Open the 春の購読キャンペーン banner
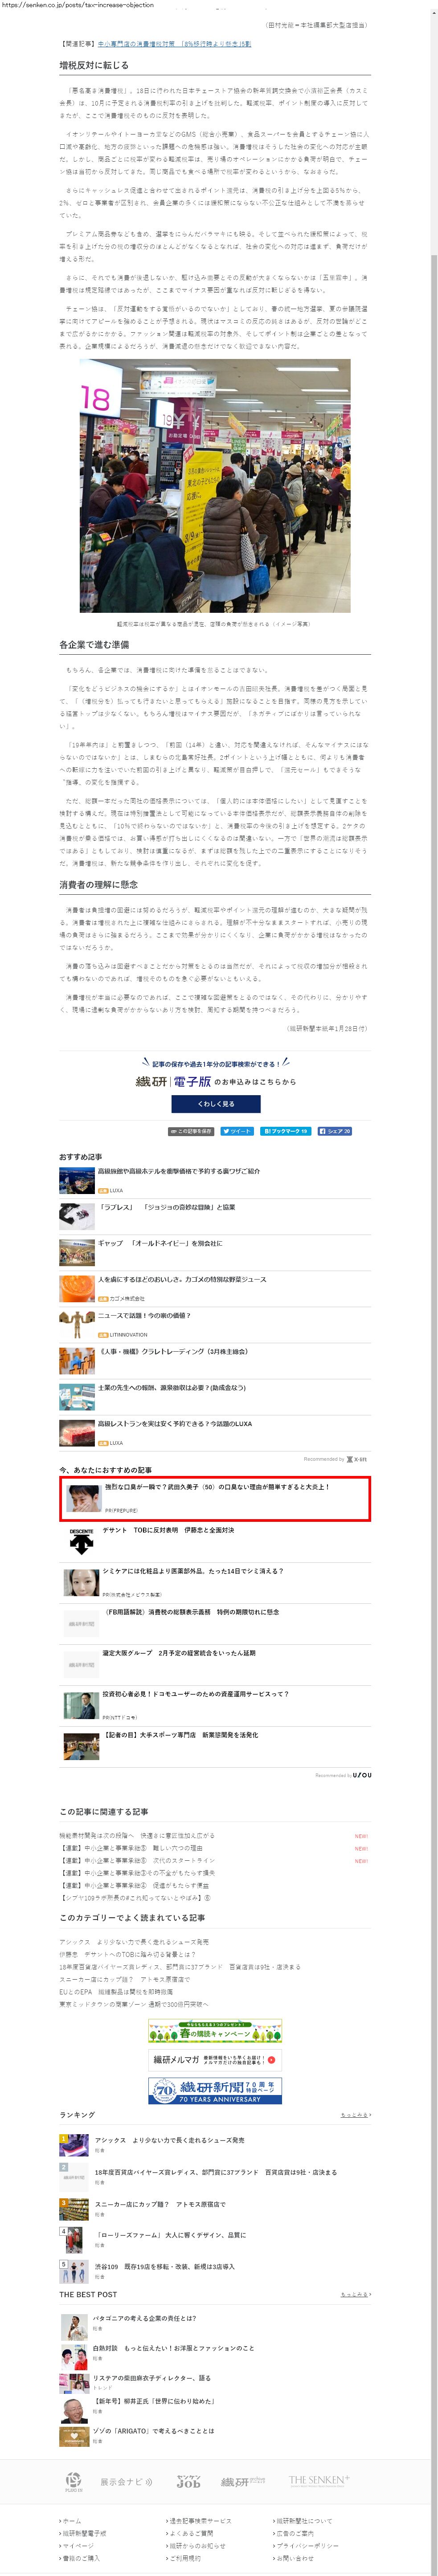Screen dimensions: 438x2576 click(x=215, y=2031)
